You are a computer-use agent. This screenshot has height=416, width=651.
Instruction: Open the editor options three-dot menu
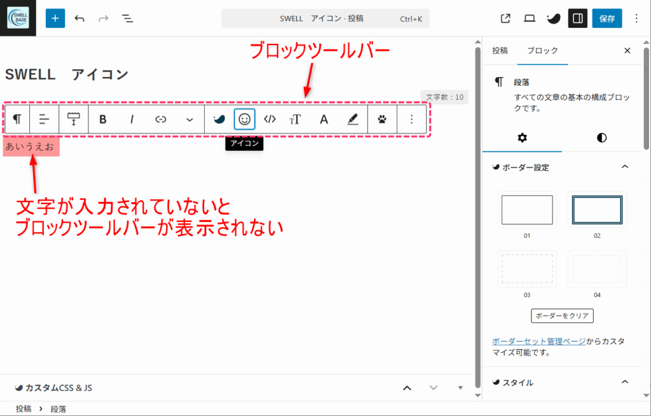coord(636,18)
